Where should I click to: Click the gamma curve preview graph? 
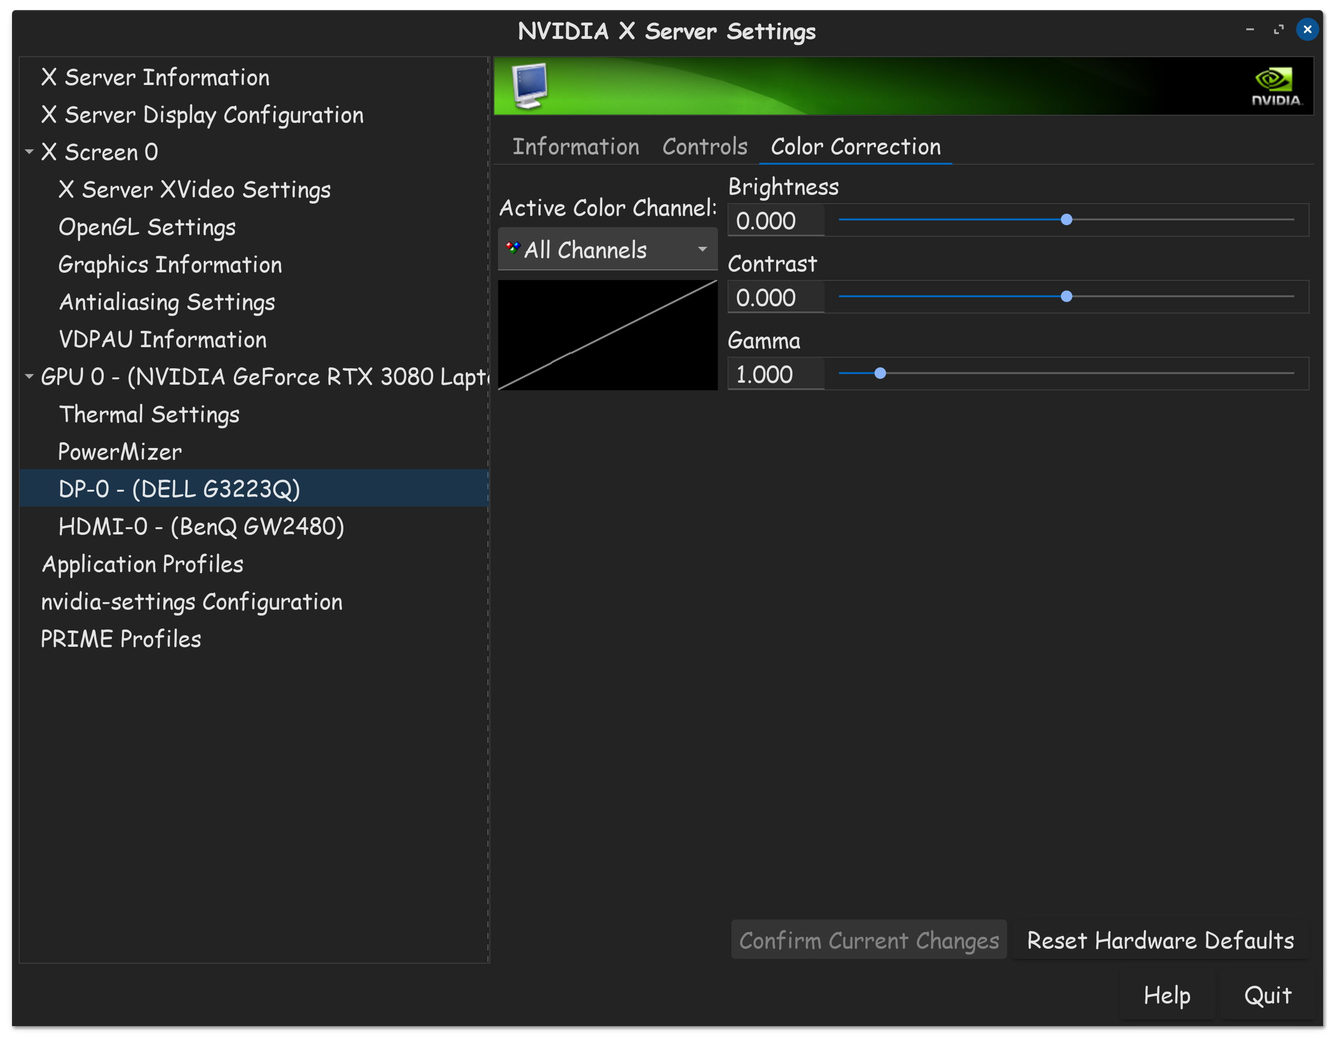(x=608, y=335)
